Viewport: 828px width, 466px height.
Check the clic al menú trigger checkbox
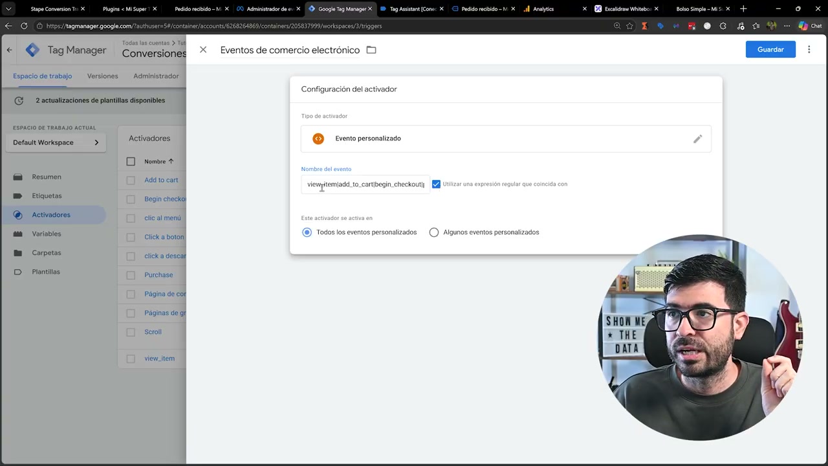pos(131,218)
